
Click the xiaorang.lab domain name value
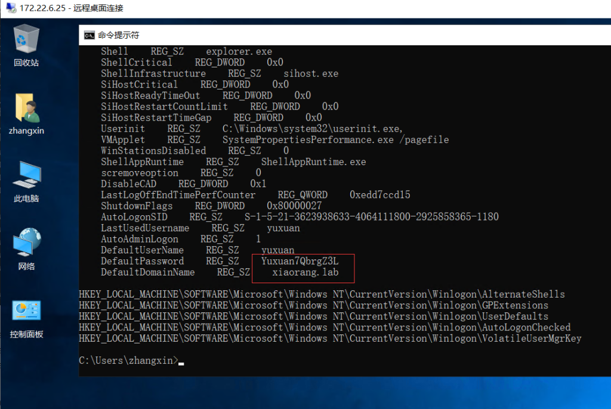click(305, 272)
